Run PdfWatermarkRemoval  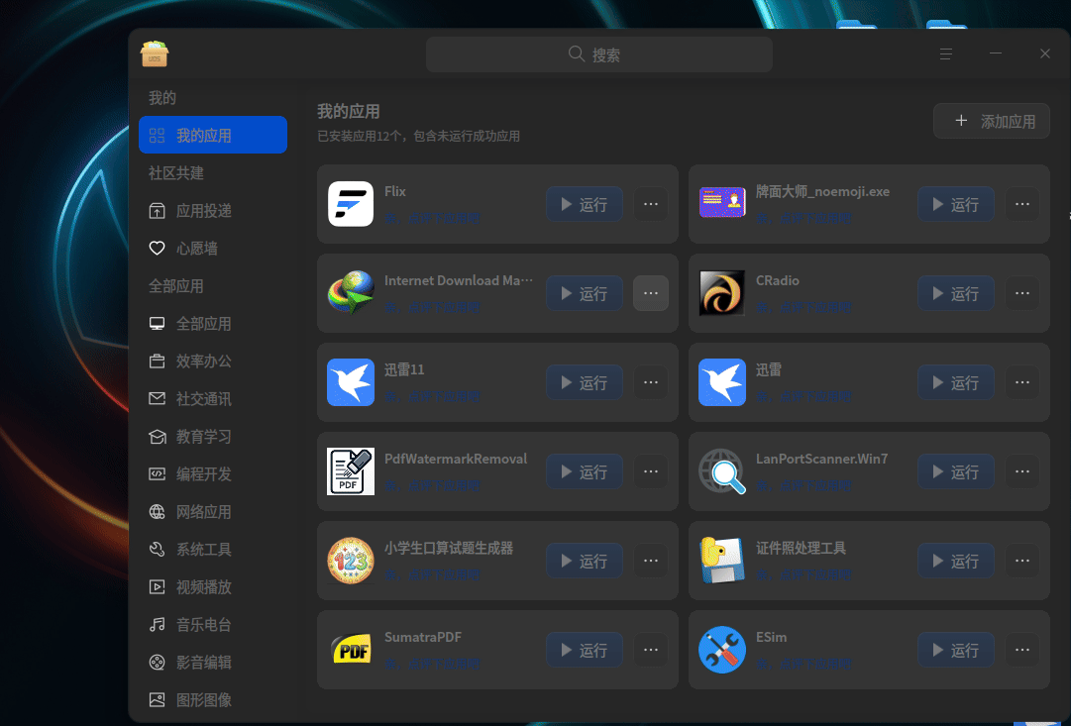pyautogui.click(x=585, y=471)
